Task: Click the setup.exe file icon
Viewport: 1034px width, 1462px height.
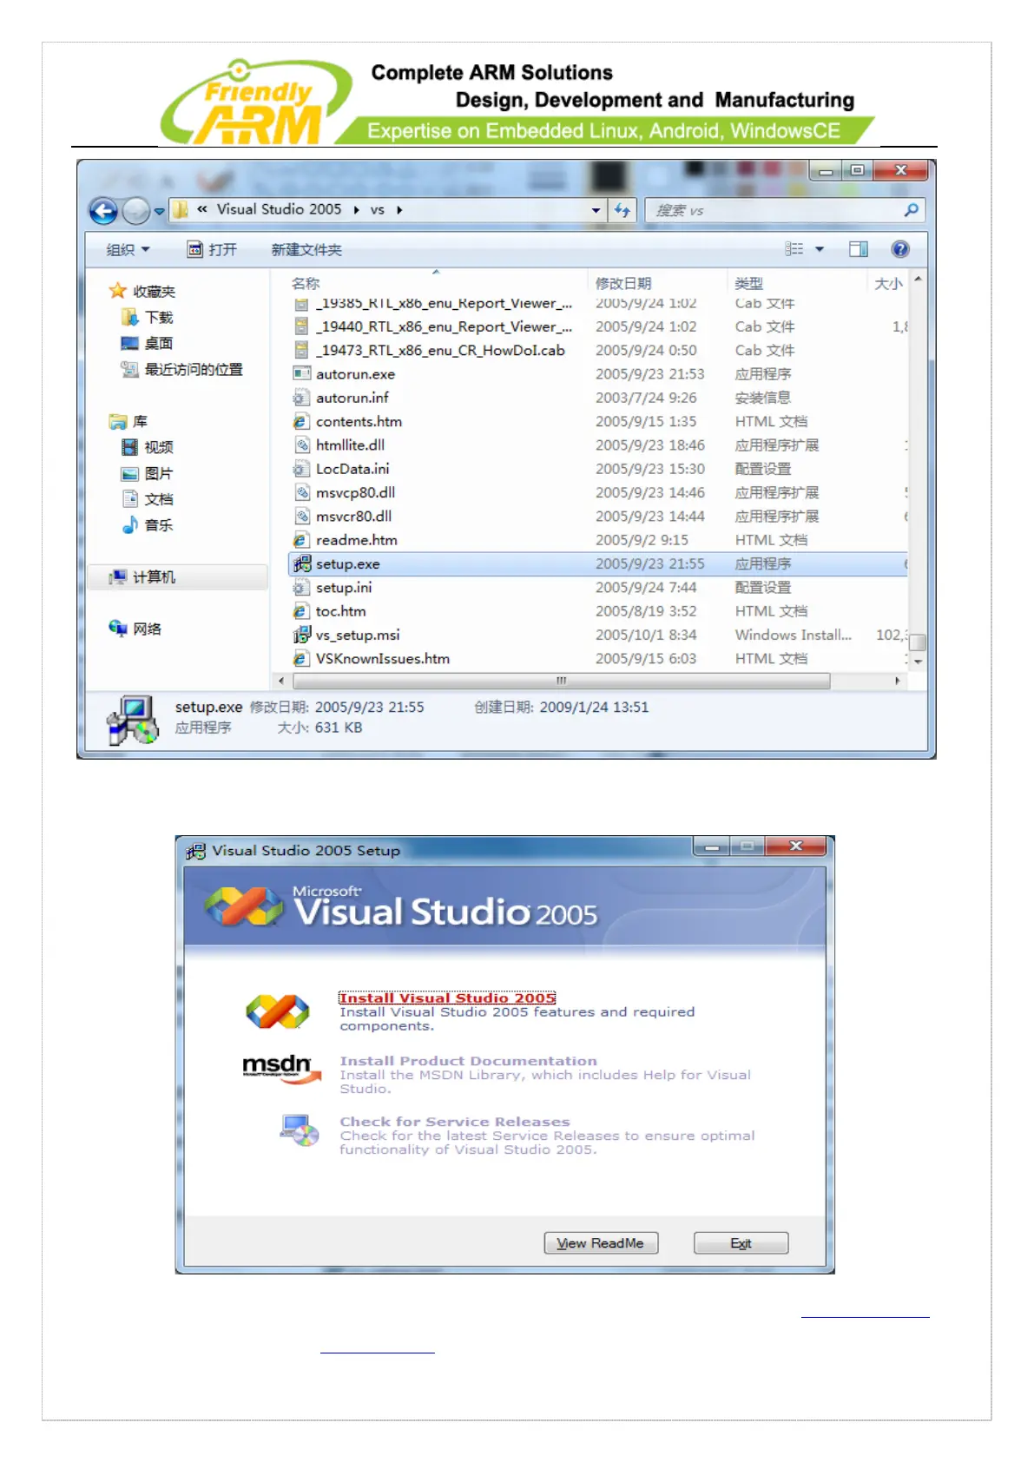Action: [x=301, y=563]
